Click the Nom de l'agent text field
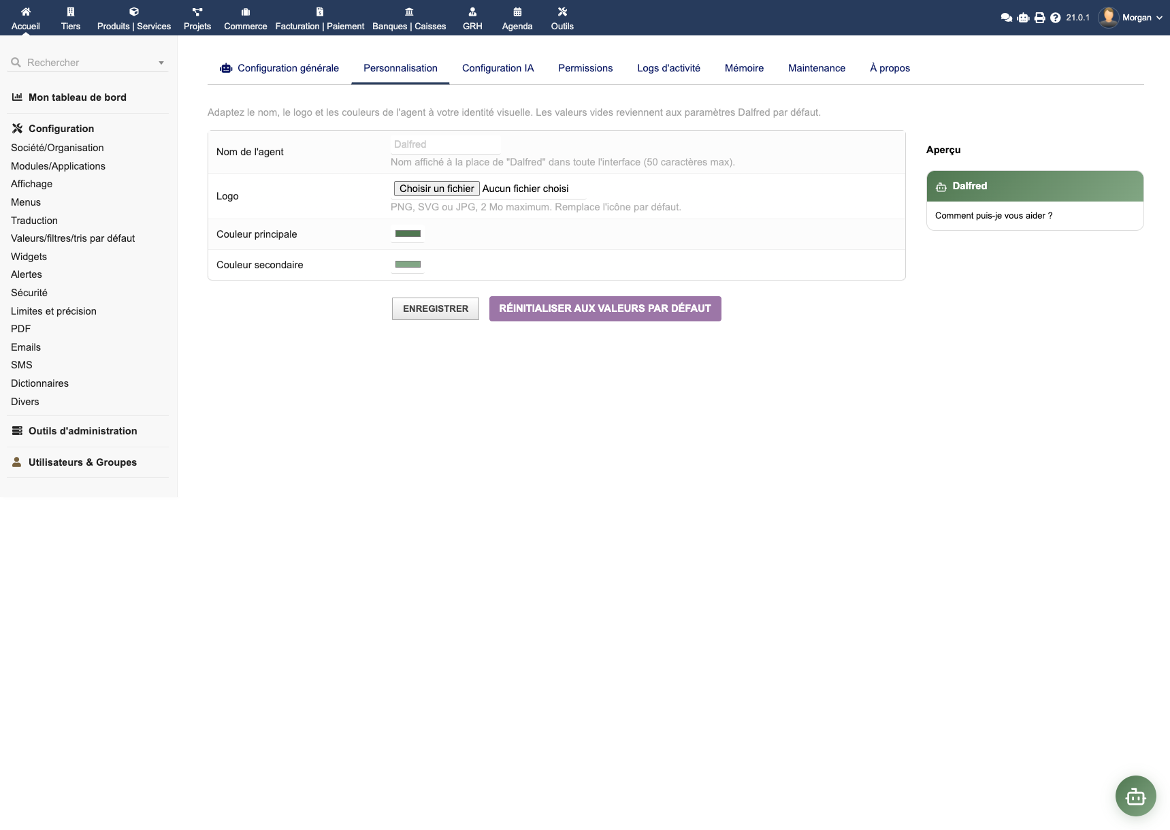The width and height of the screenshot is (1170, 830). [446, 144]
